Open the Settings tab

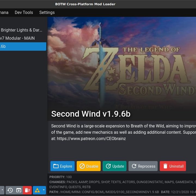(x=47, y=13)
